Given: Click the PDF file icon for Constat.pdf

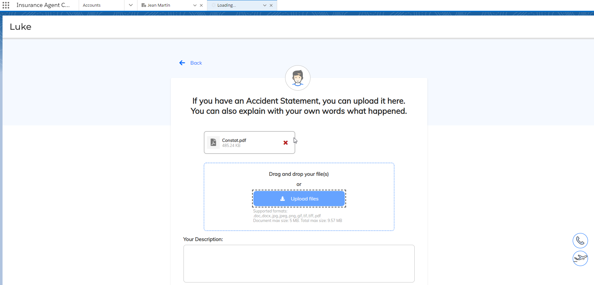Looking at the screenshot, I should (x=213, y=142).
